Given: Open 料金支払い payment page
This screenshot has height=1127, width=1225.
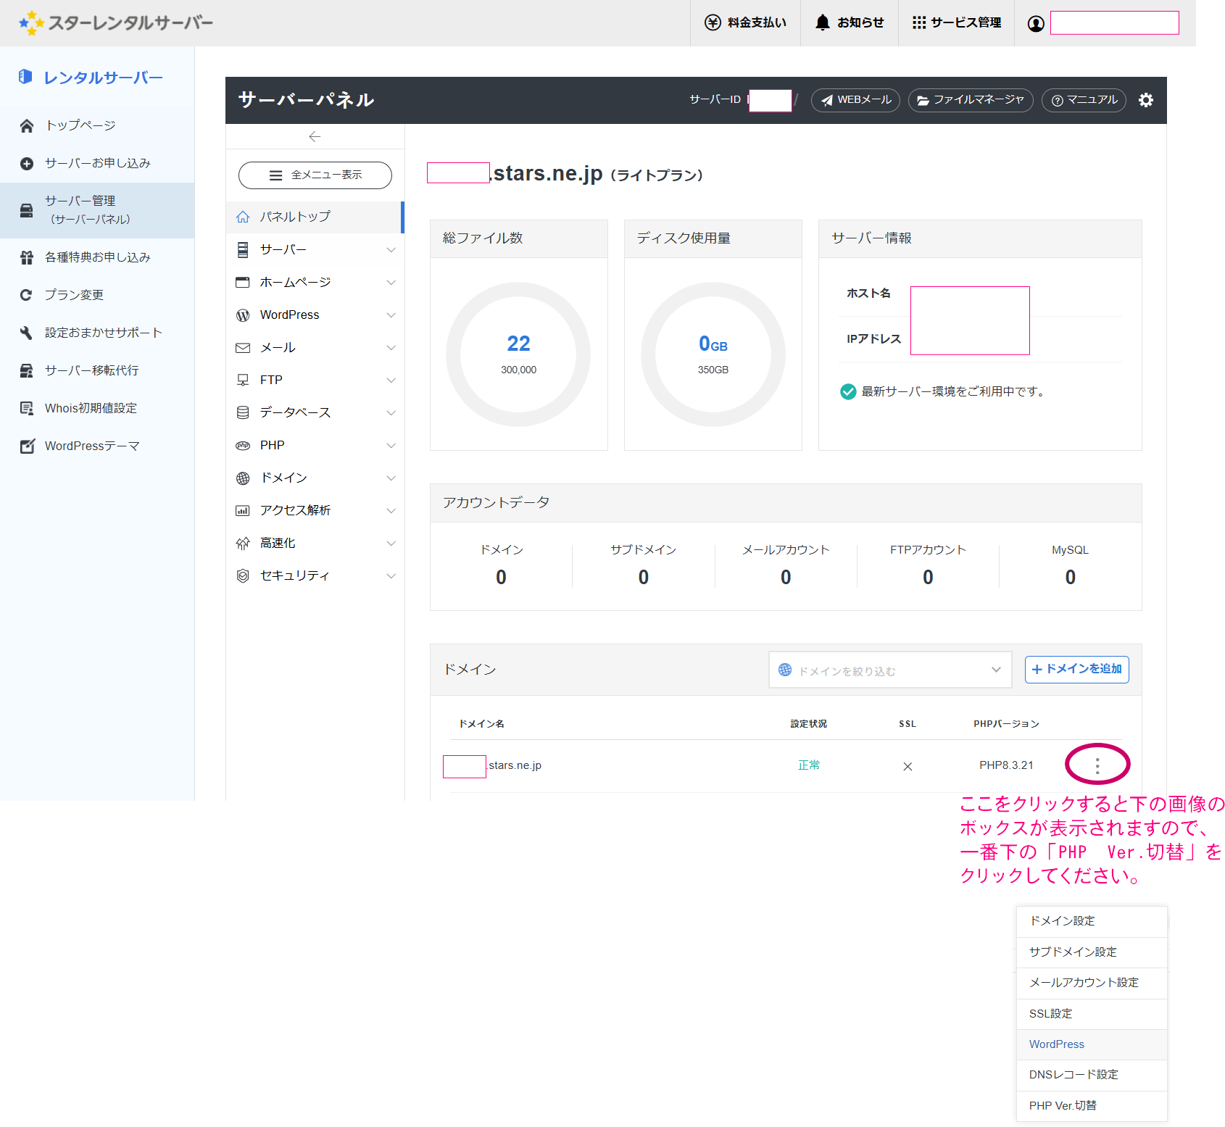Looking at the screenshot, I should tap(745, 22).
